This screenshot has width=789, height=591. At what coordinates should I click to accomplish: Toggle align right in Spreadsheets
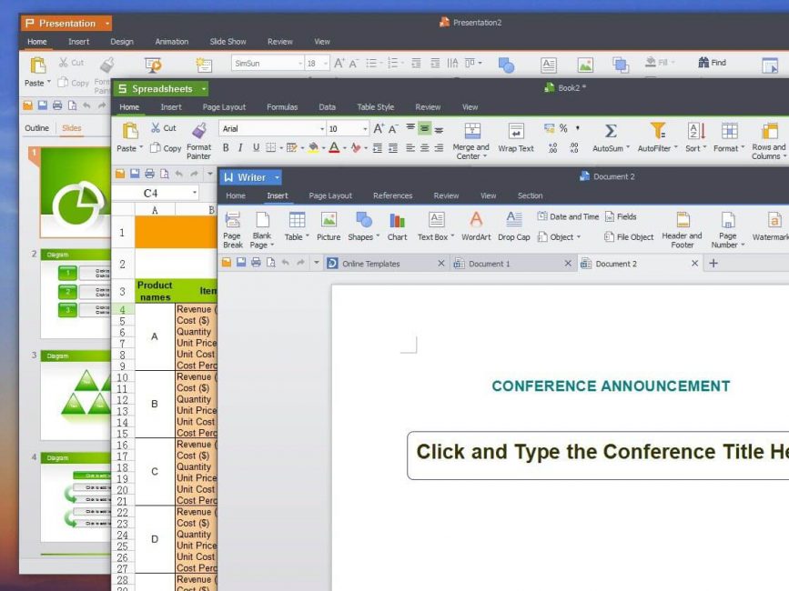439,147
